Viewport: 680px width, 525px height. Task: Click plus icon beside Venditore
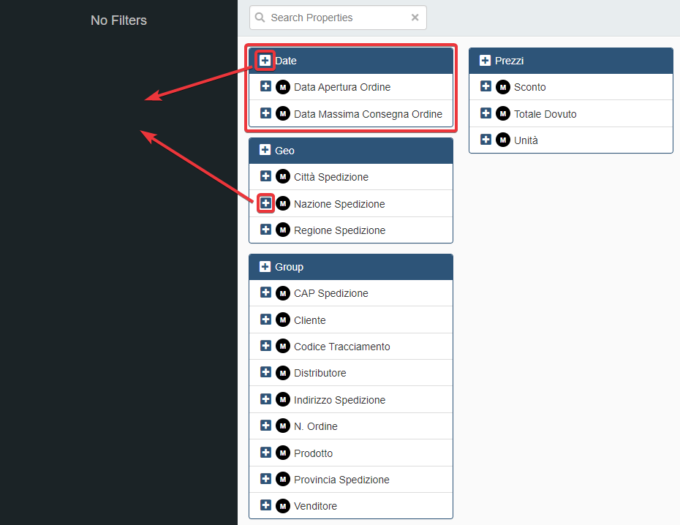265,505
